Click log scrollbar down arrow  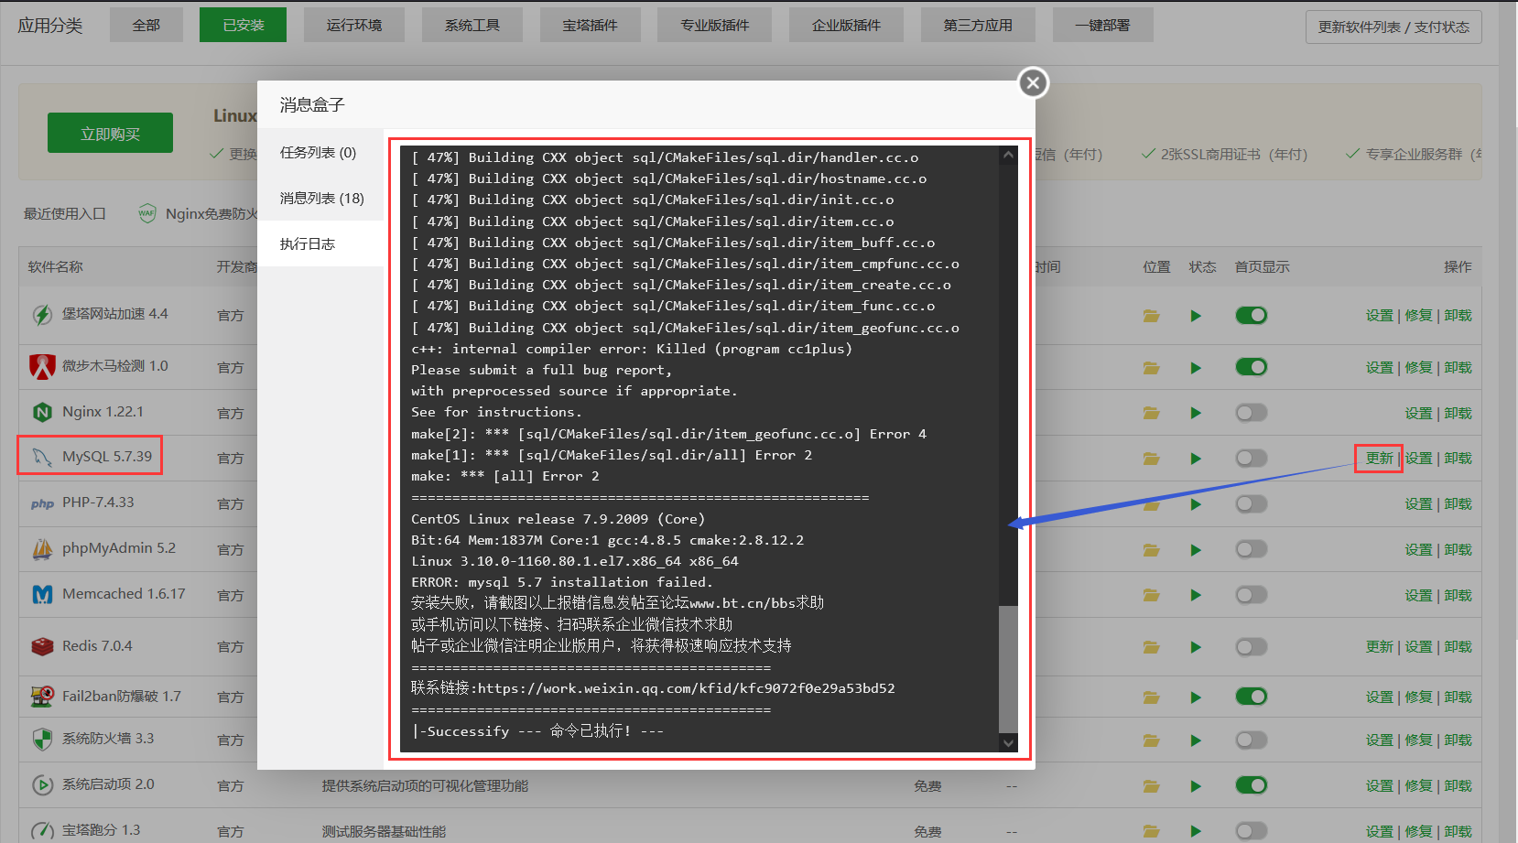pyautogui.click(x=1008, y=742)
